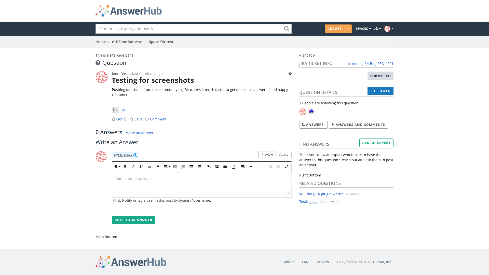
Task: Open related question Testing again
Action: tap(310, 202)
